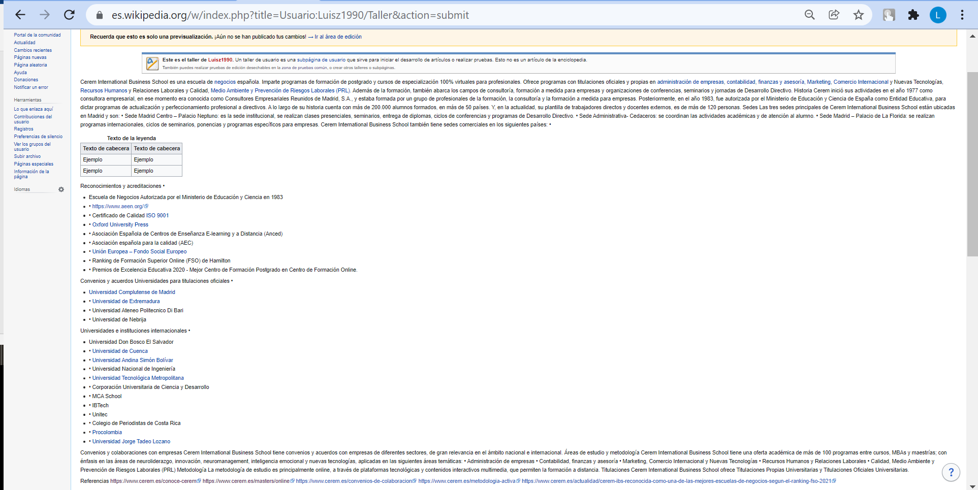Open Universidad de Extremadura link
Viewport: 978px width, 490px height.
click(x=126, y=301)
